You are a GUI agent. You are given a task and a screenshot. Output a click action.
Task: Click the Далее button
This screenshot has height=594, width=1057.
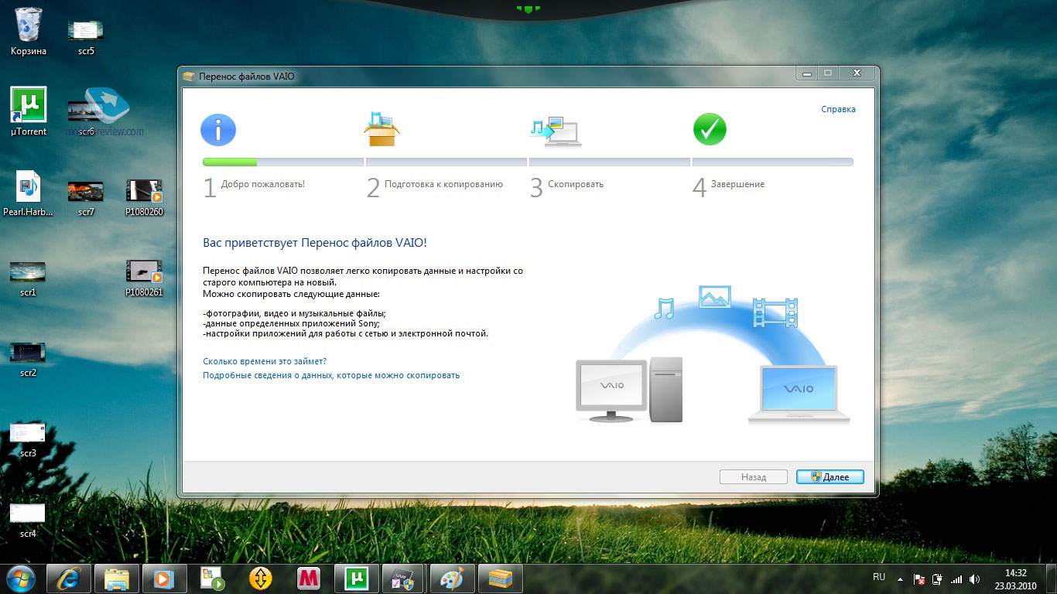click(830, 477)
